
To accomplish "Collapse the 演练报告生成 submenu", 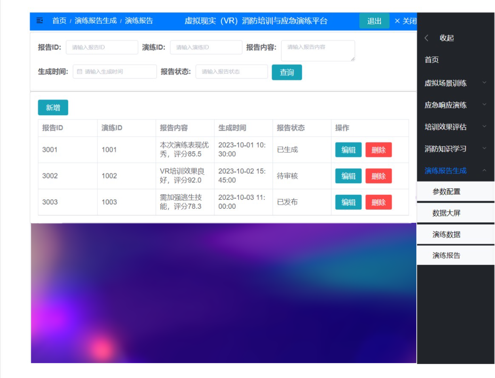I will point(484,170).
